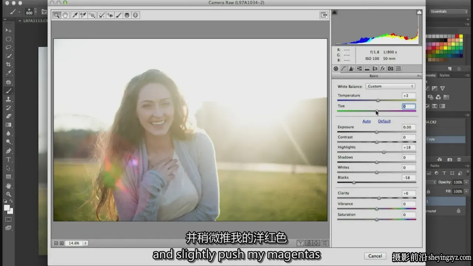Select the Graduated Filter tool
The width and height of the screenshot is (473, 266).
(x=127, y=15)
